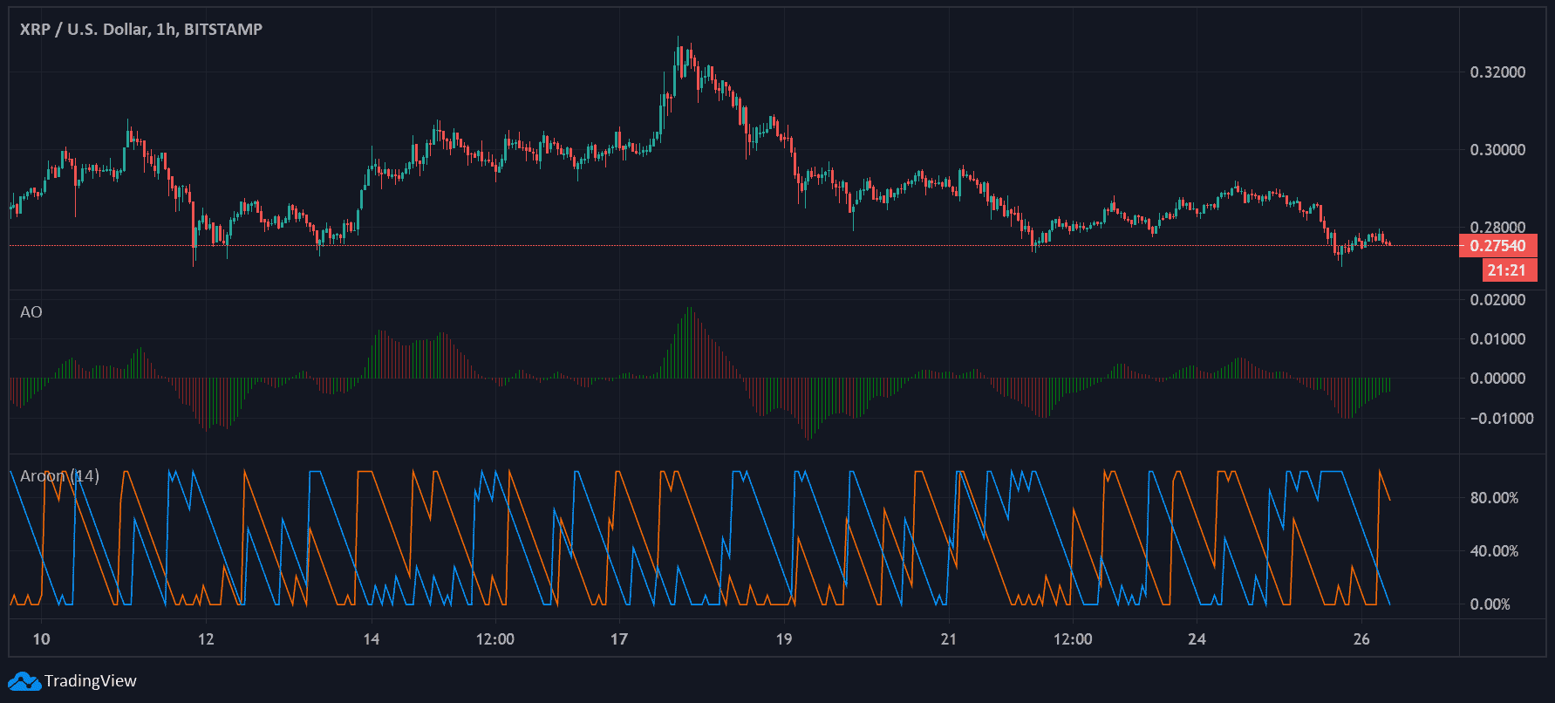1555x703 pixels.
Task: Click the 0.32000 price axis label
Action: (x=1497, y=72)
